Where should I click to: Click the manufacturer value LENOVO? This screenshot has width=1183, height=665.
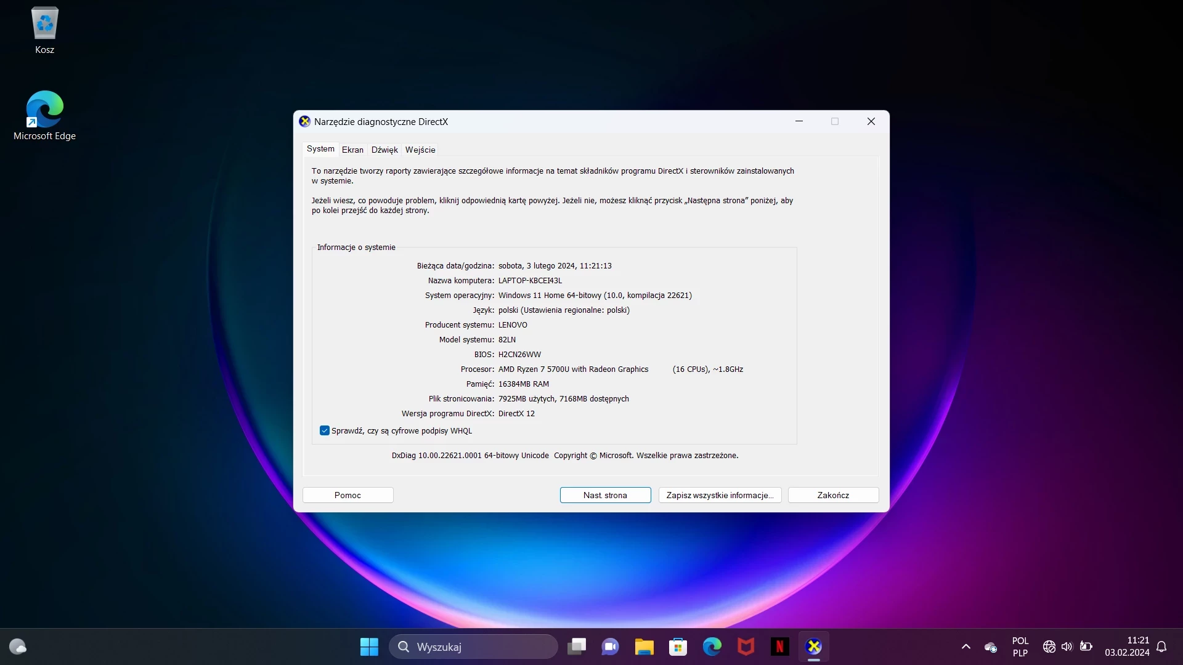click(x=513, y=325)
